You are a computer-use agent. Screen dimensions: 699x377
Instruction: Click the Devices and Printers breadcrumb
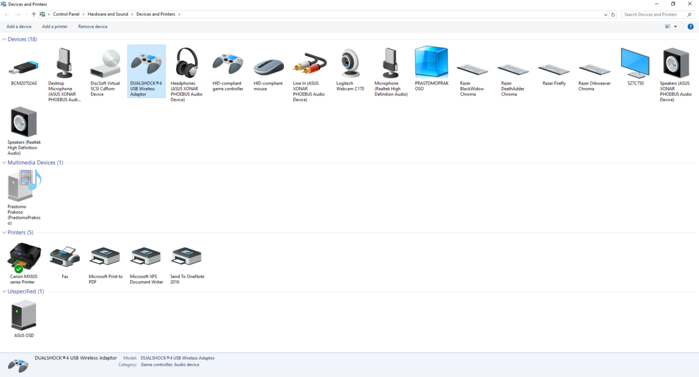[x=156, y=14]
